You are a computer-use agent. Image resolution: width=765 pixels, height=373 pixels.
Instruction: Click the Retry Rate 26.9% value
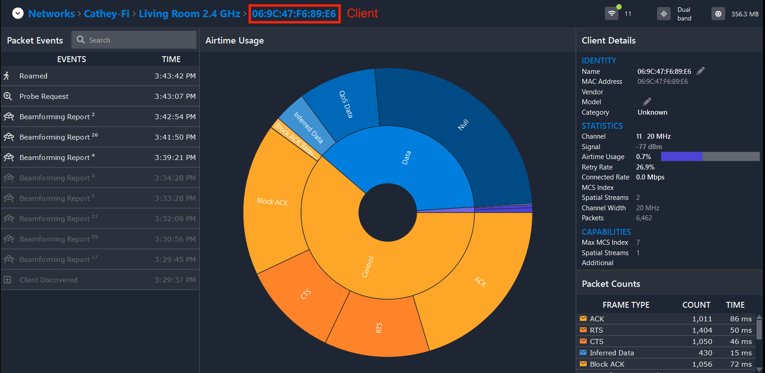coord(645,167)
